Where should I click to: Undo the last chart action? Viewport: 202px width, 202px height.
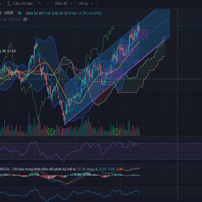(x=40, y=3)
